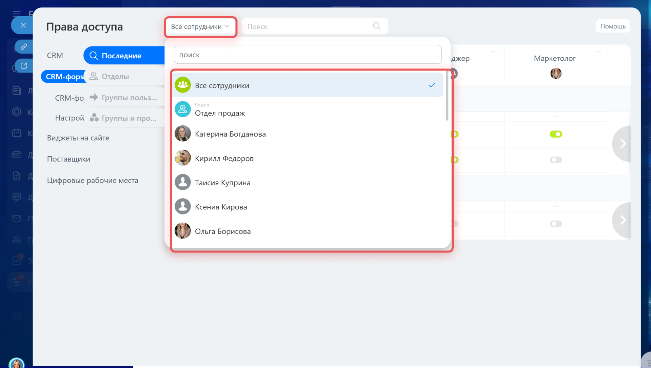Click the Marketolog role avatar
The width and height of the screenshot is (651, 368).
[556, 73]
